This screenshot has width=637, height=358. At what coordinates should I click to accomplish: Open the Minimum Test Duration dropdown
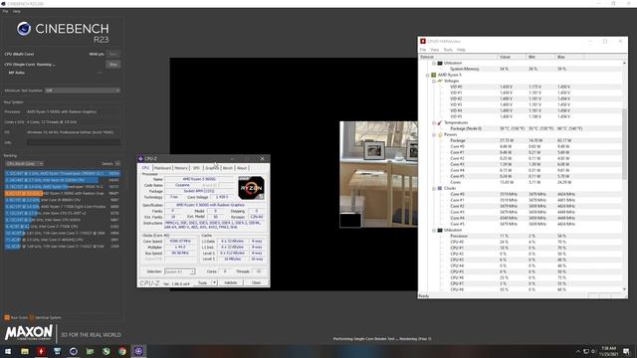83,90
